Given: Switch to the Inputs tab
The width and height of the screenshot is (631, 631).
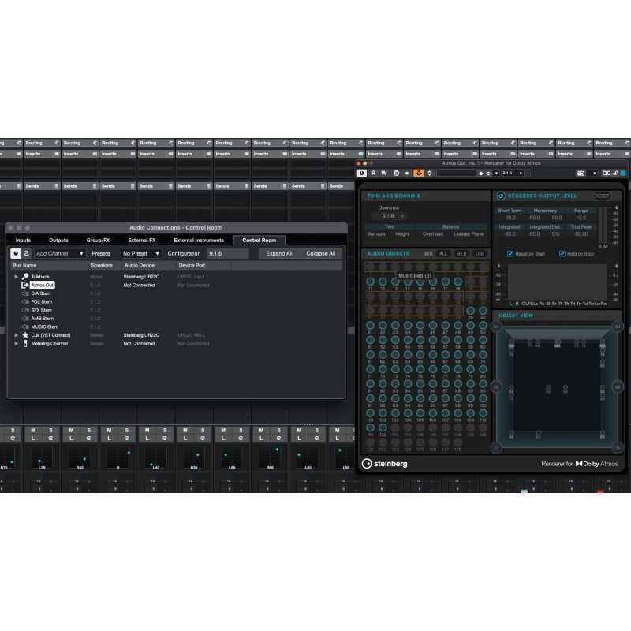Looking at the screenshot, I should point(23,241).
